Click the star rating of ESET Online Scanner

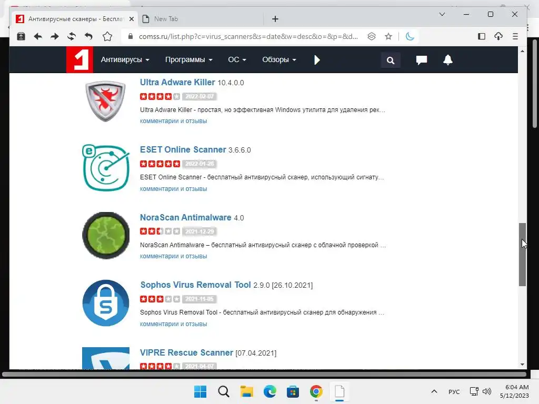[160, 164]
